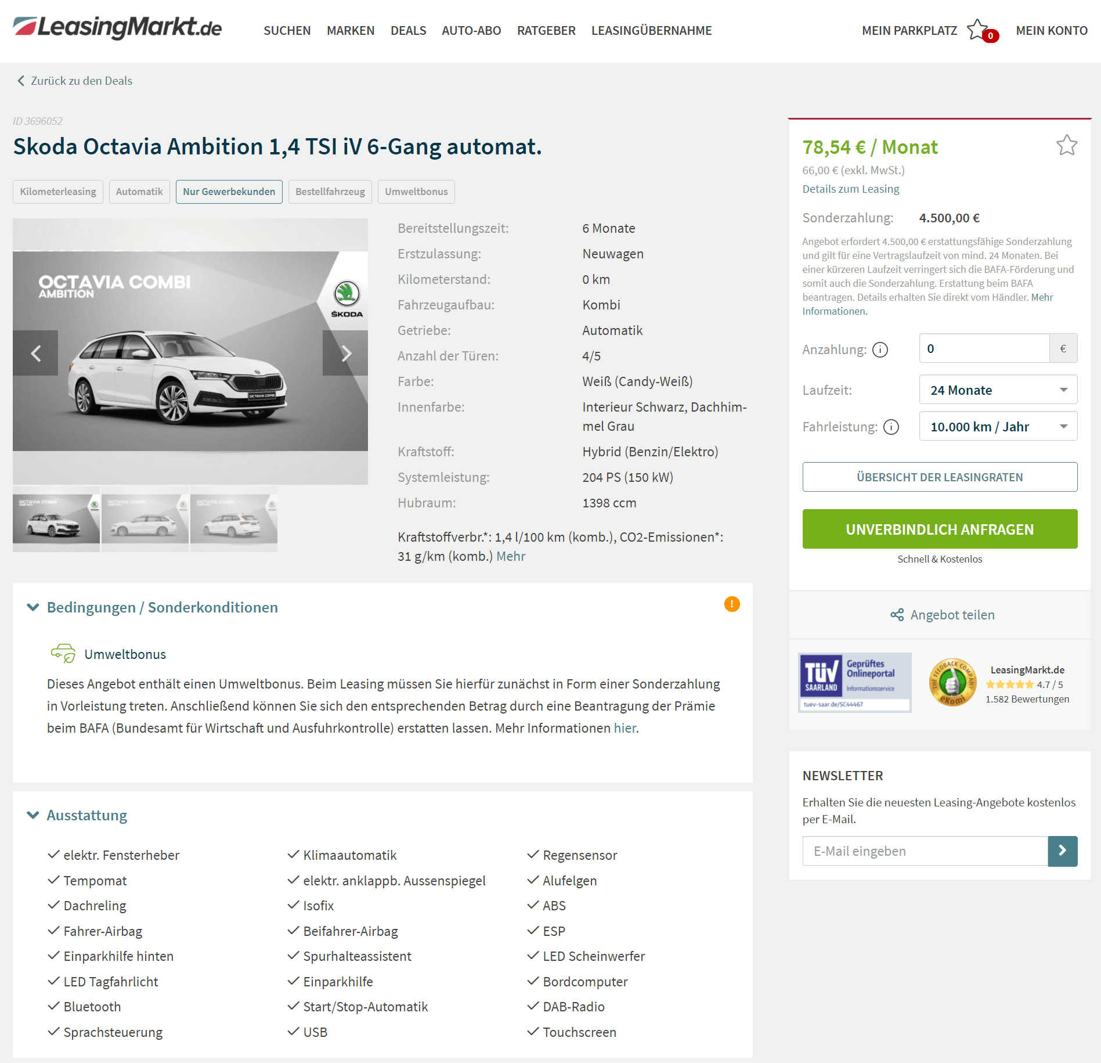1101x1063 pixels.
Task: Click the main Octavia Combi image
Action: 190,351
